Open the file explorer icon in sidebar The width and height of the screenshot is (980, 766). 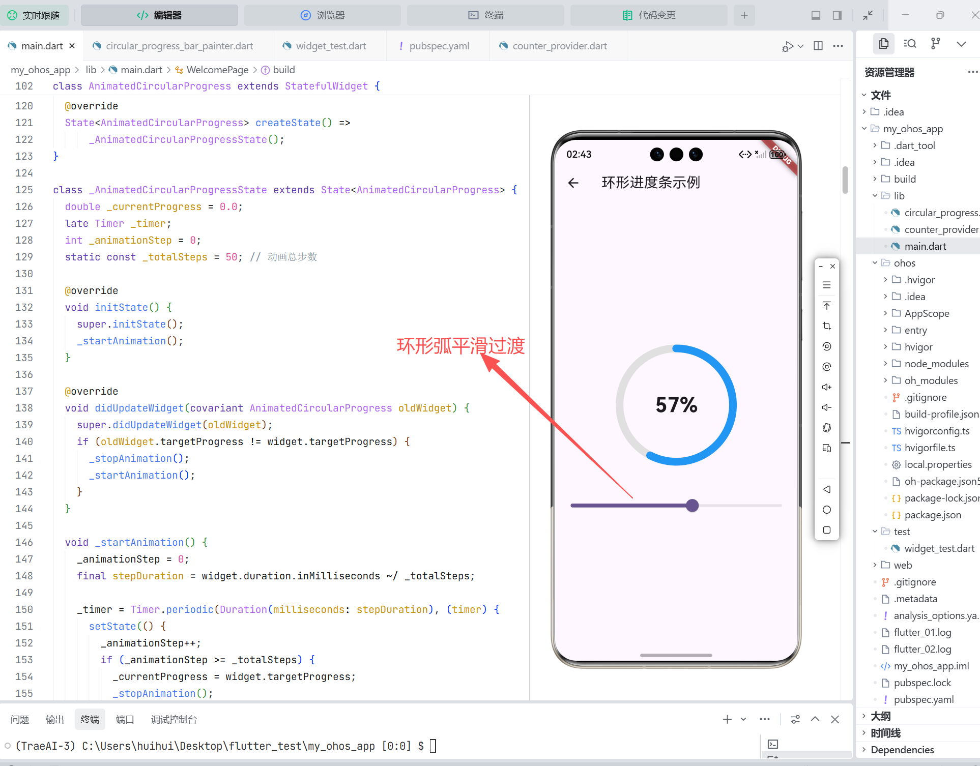click(884, 44)
